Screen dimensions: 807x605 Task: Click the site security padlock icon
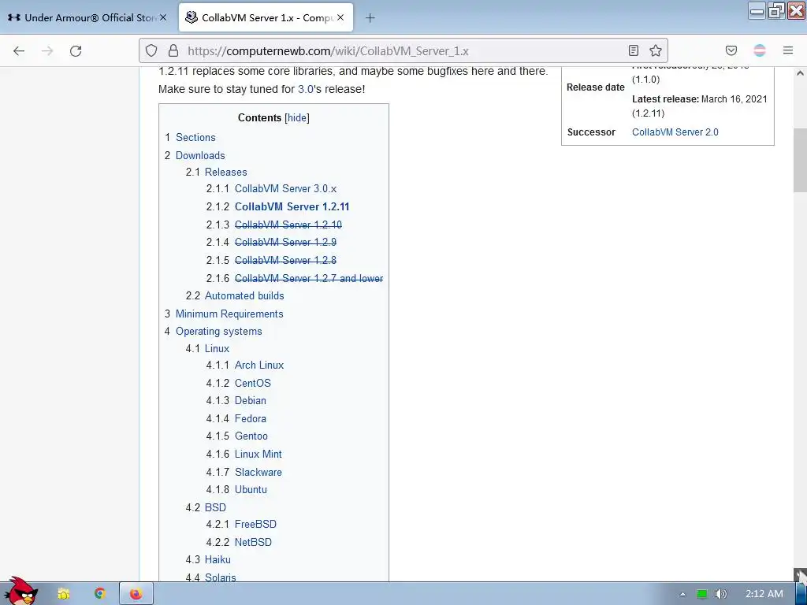click(x=173, y=50)
